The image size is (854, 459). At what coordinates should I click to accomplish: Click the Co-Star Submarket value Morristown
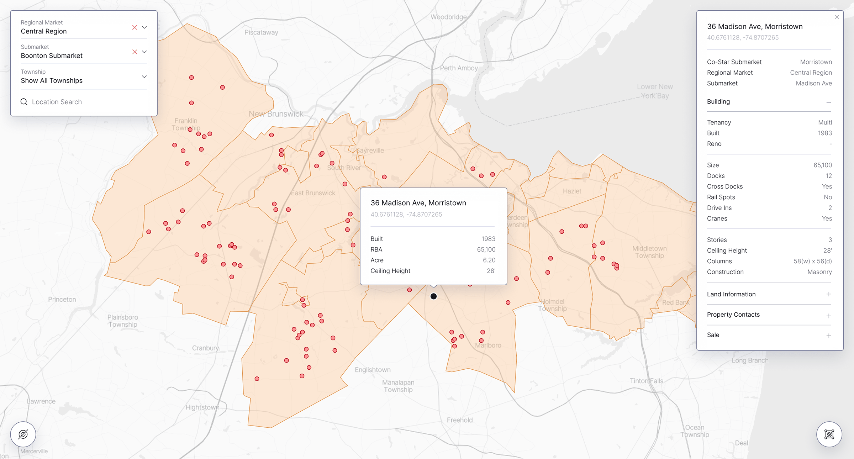point(816,62)
